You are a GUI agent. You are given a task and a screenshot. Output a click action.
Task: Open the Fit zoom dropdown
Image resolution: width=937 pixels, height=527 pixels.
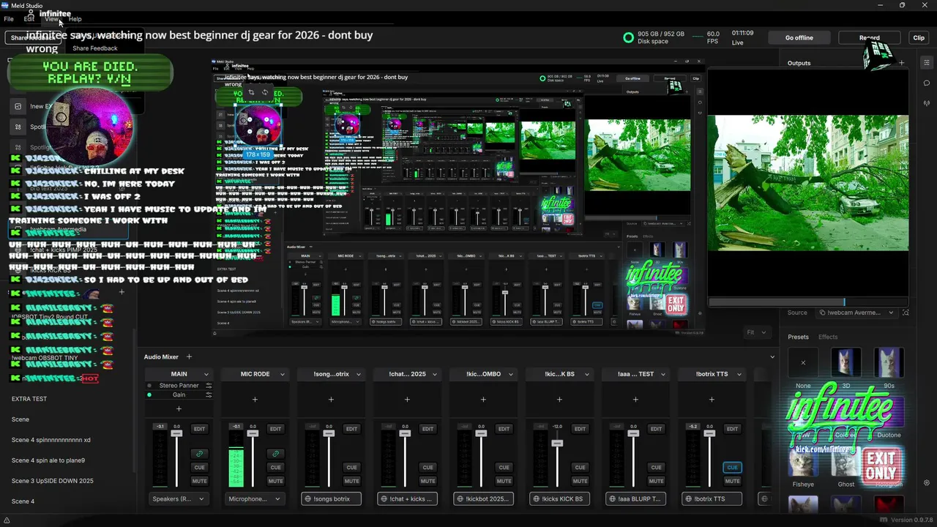coord(757,332)
